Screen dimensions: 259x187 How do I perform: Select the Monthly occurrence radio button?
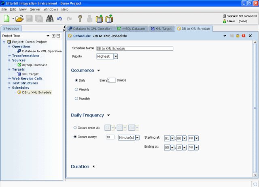pyautogui.click(x=76, y=99)
